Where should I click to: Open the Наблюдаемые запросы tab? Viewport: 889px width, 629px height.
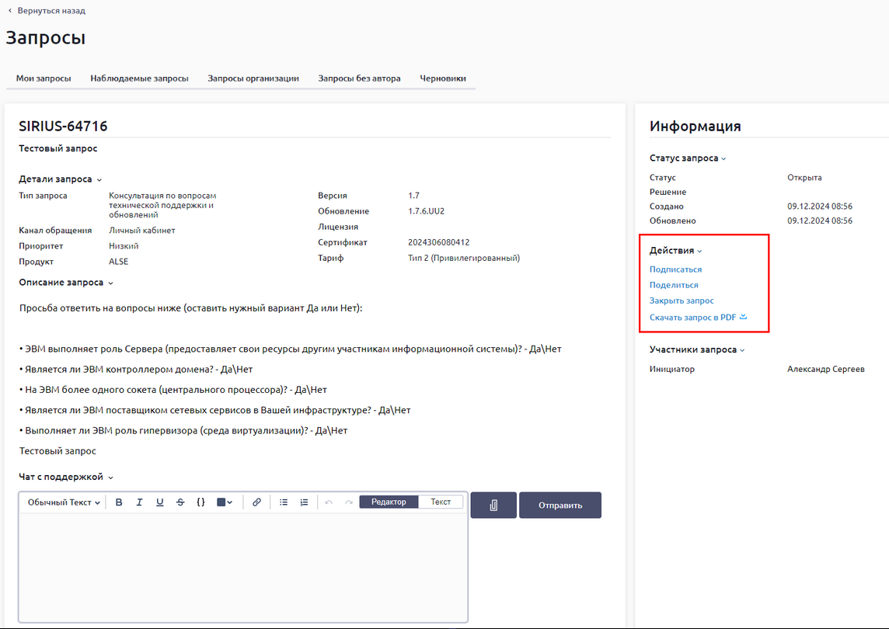tap(139, 78)
